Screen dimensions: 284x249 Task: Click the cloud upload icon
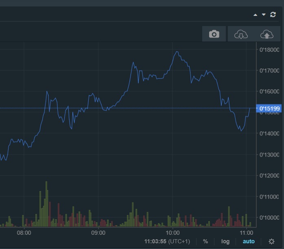[x=267, y=35]
